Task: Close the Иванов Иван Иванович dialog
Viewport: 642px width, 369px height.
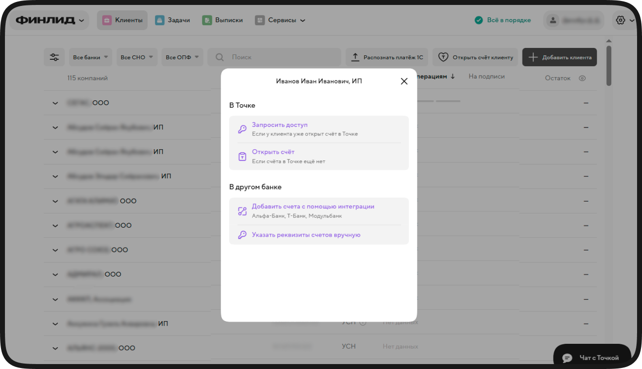Action: 404,81
